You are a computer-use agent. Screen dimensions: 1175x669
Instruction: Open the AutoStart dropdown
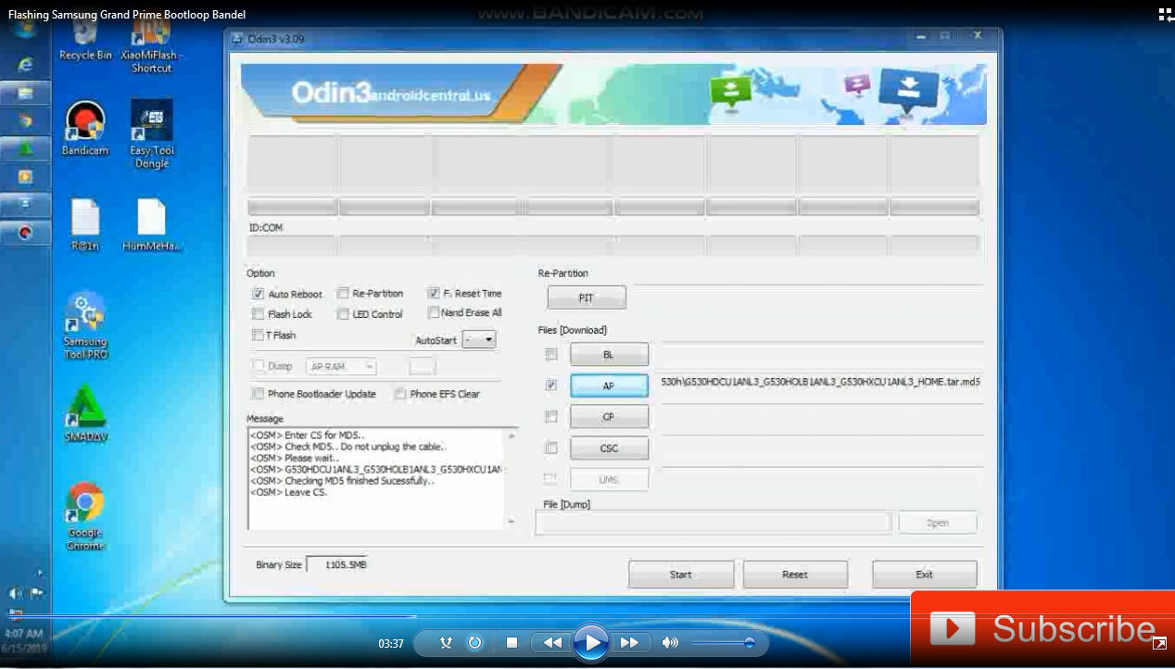pyautogui.click(x=480, y=340)
